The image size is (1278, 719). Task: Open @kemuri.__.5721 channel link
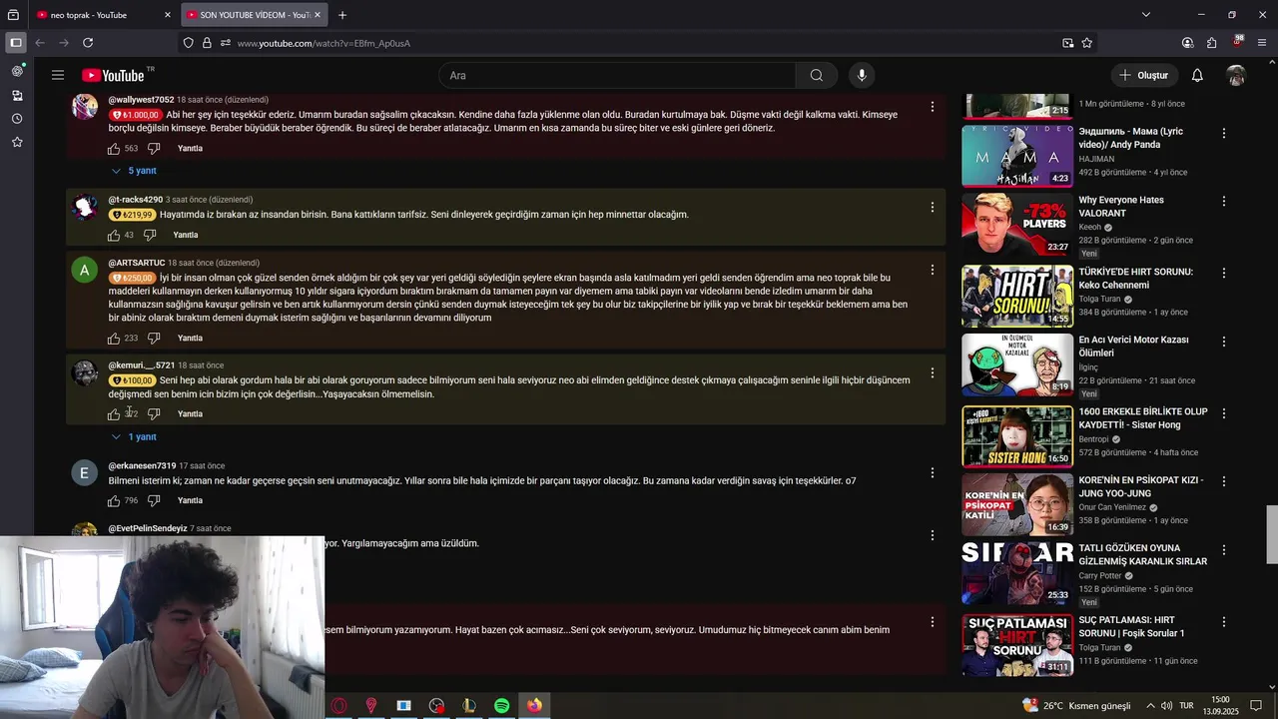tap(141, 365)
